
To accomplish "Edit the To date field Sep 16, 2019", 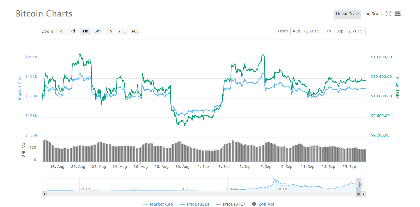I will 350,31.
